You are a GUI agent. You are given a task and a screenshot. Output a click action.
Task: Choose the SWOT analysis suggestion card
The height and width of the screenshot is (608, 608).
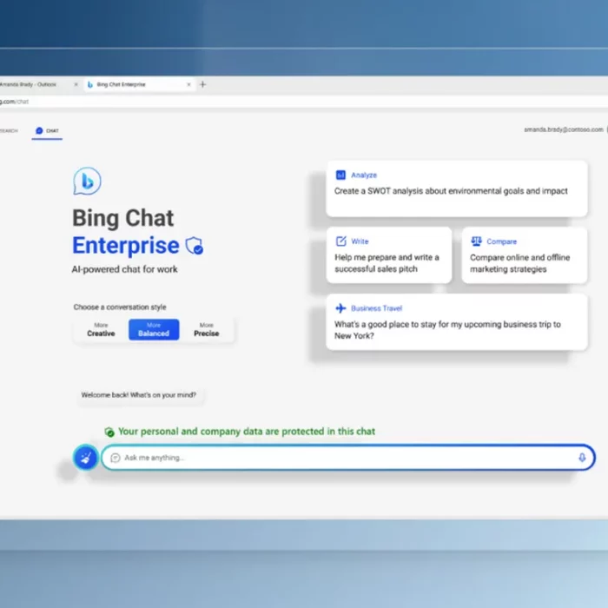coord(456,188)
